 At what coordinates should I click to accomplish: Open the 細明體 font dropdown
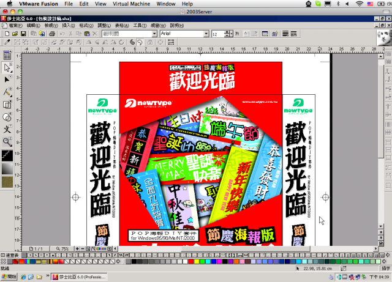(154, 34)
